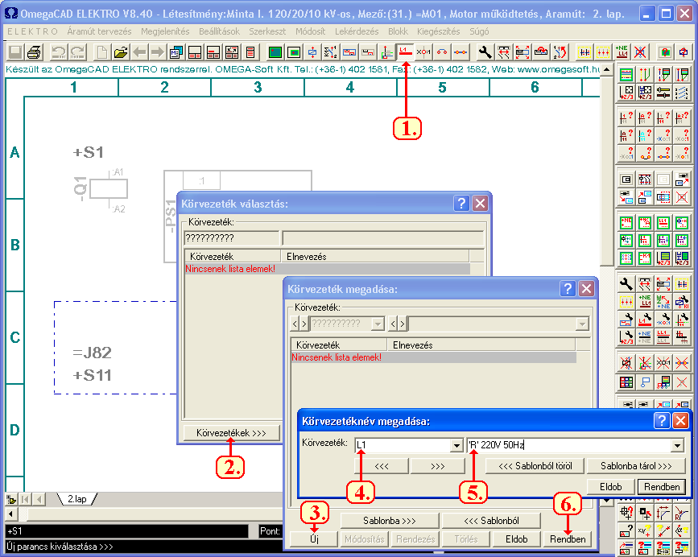Click the first '>' stepper in Körvezeték megadása
698x557 pixels.
(x=304, y=324)
